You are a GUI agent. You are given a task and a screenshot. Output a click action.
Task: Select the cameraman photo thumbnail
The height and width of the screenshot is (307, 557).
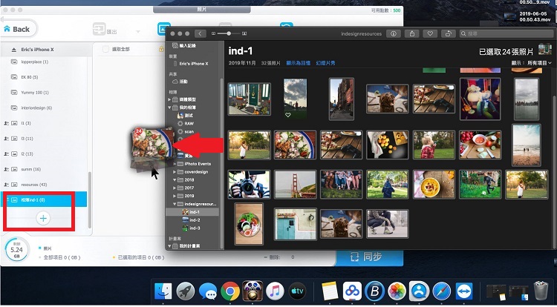249,185
